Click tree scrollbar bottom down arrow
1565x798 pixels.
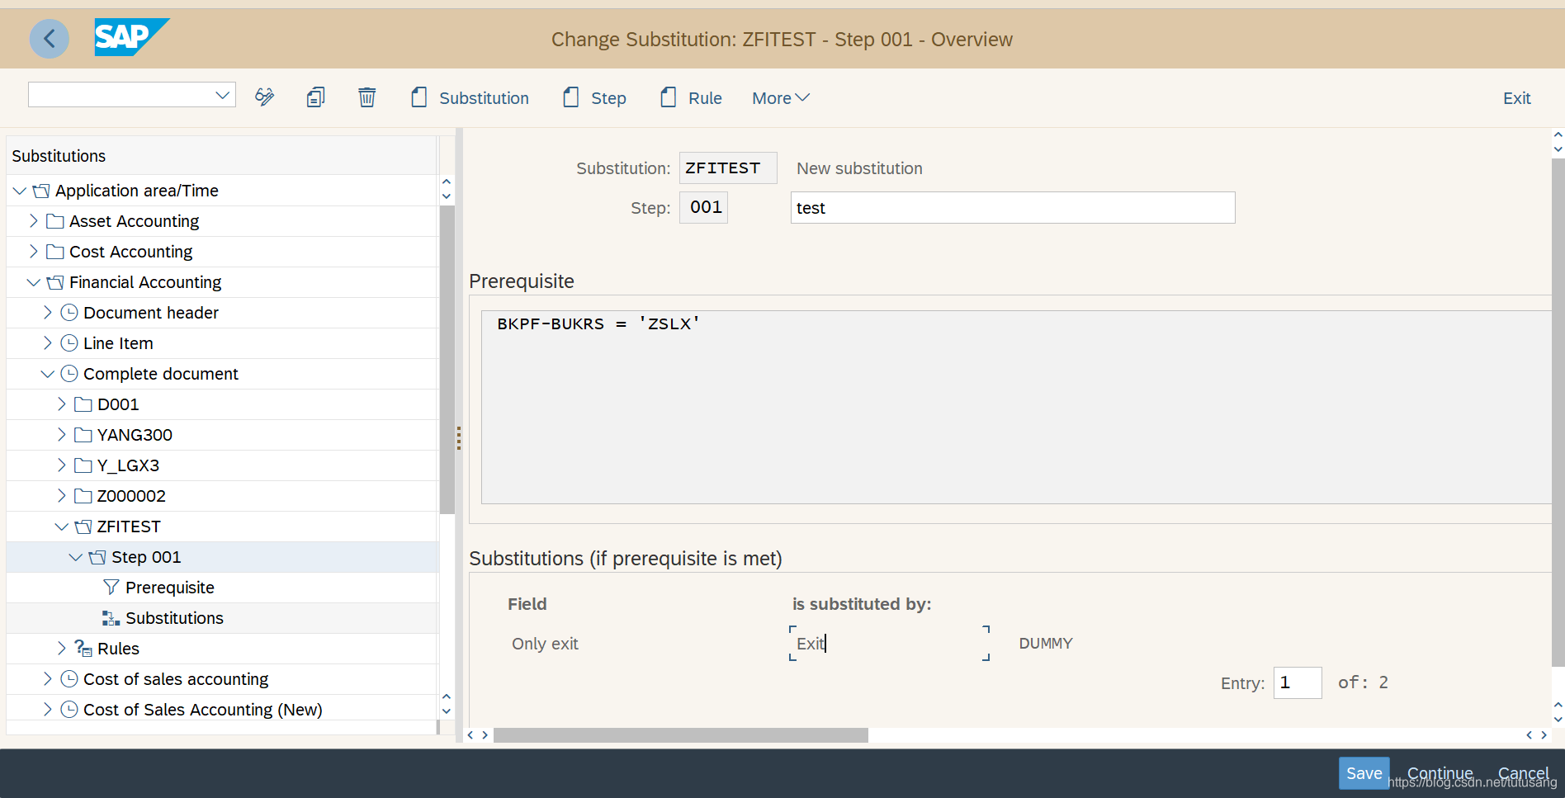pos(447,711)
